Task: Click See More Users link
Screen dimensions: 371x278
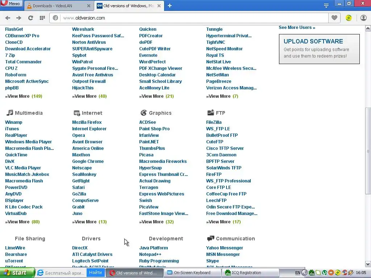Action: pyautogui.click(x=297, y=28)
